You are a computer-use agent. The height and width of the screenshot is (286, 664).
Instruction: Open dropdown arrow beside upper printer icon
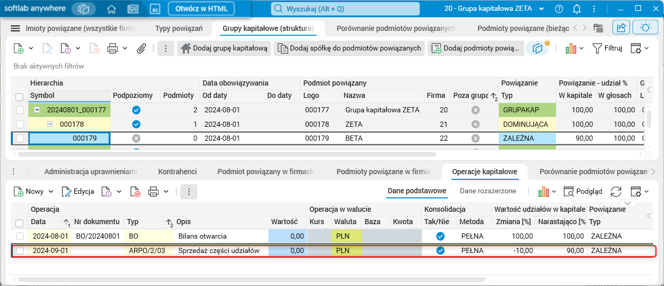[125, 48]
